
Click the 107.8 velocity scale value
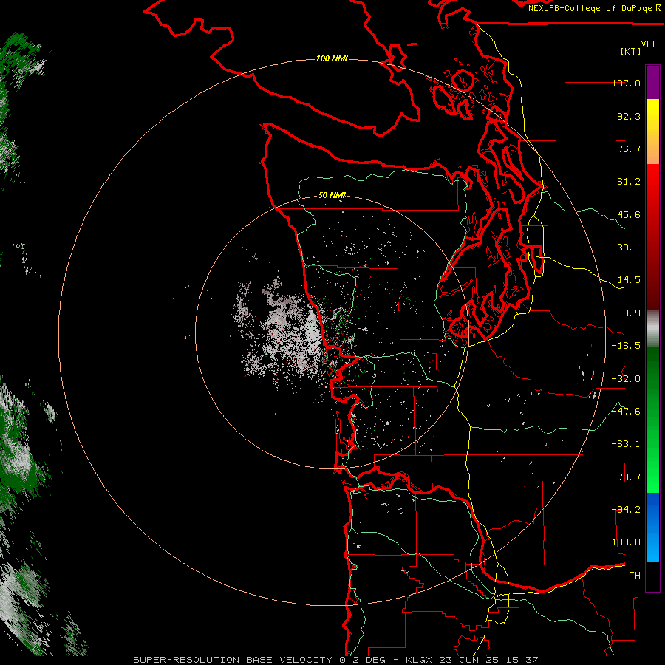626,83
